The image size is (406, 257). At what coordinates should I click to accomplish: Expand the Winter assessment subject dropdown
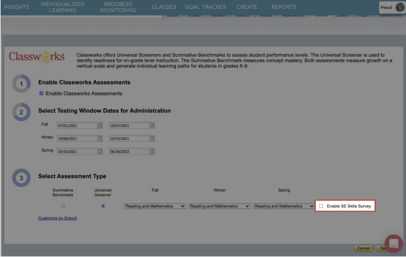pos(219,206)
